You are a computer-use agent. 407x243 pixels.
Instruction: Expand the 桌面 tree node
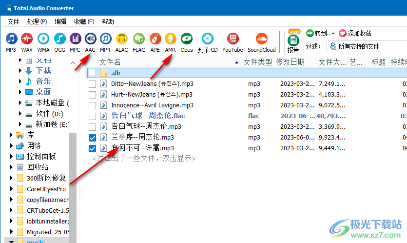click(x=20, y=92)
